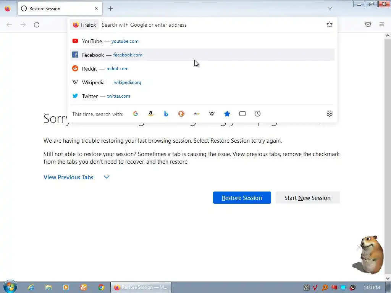Open a new tab with plus button
The image size is (391, 293).
click(110, 9)
